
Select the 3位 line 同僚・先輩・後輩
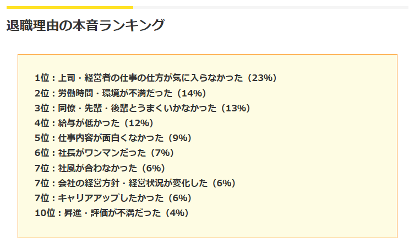(143, 108)
